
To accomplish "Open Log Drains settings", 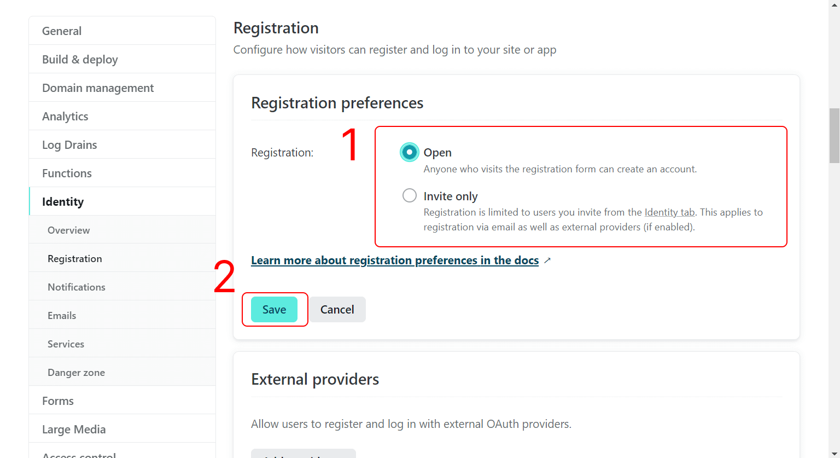I will pos(69,145).
